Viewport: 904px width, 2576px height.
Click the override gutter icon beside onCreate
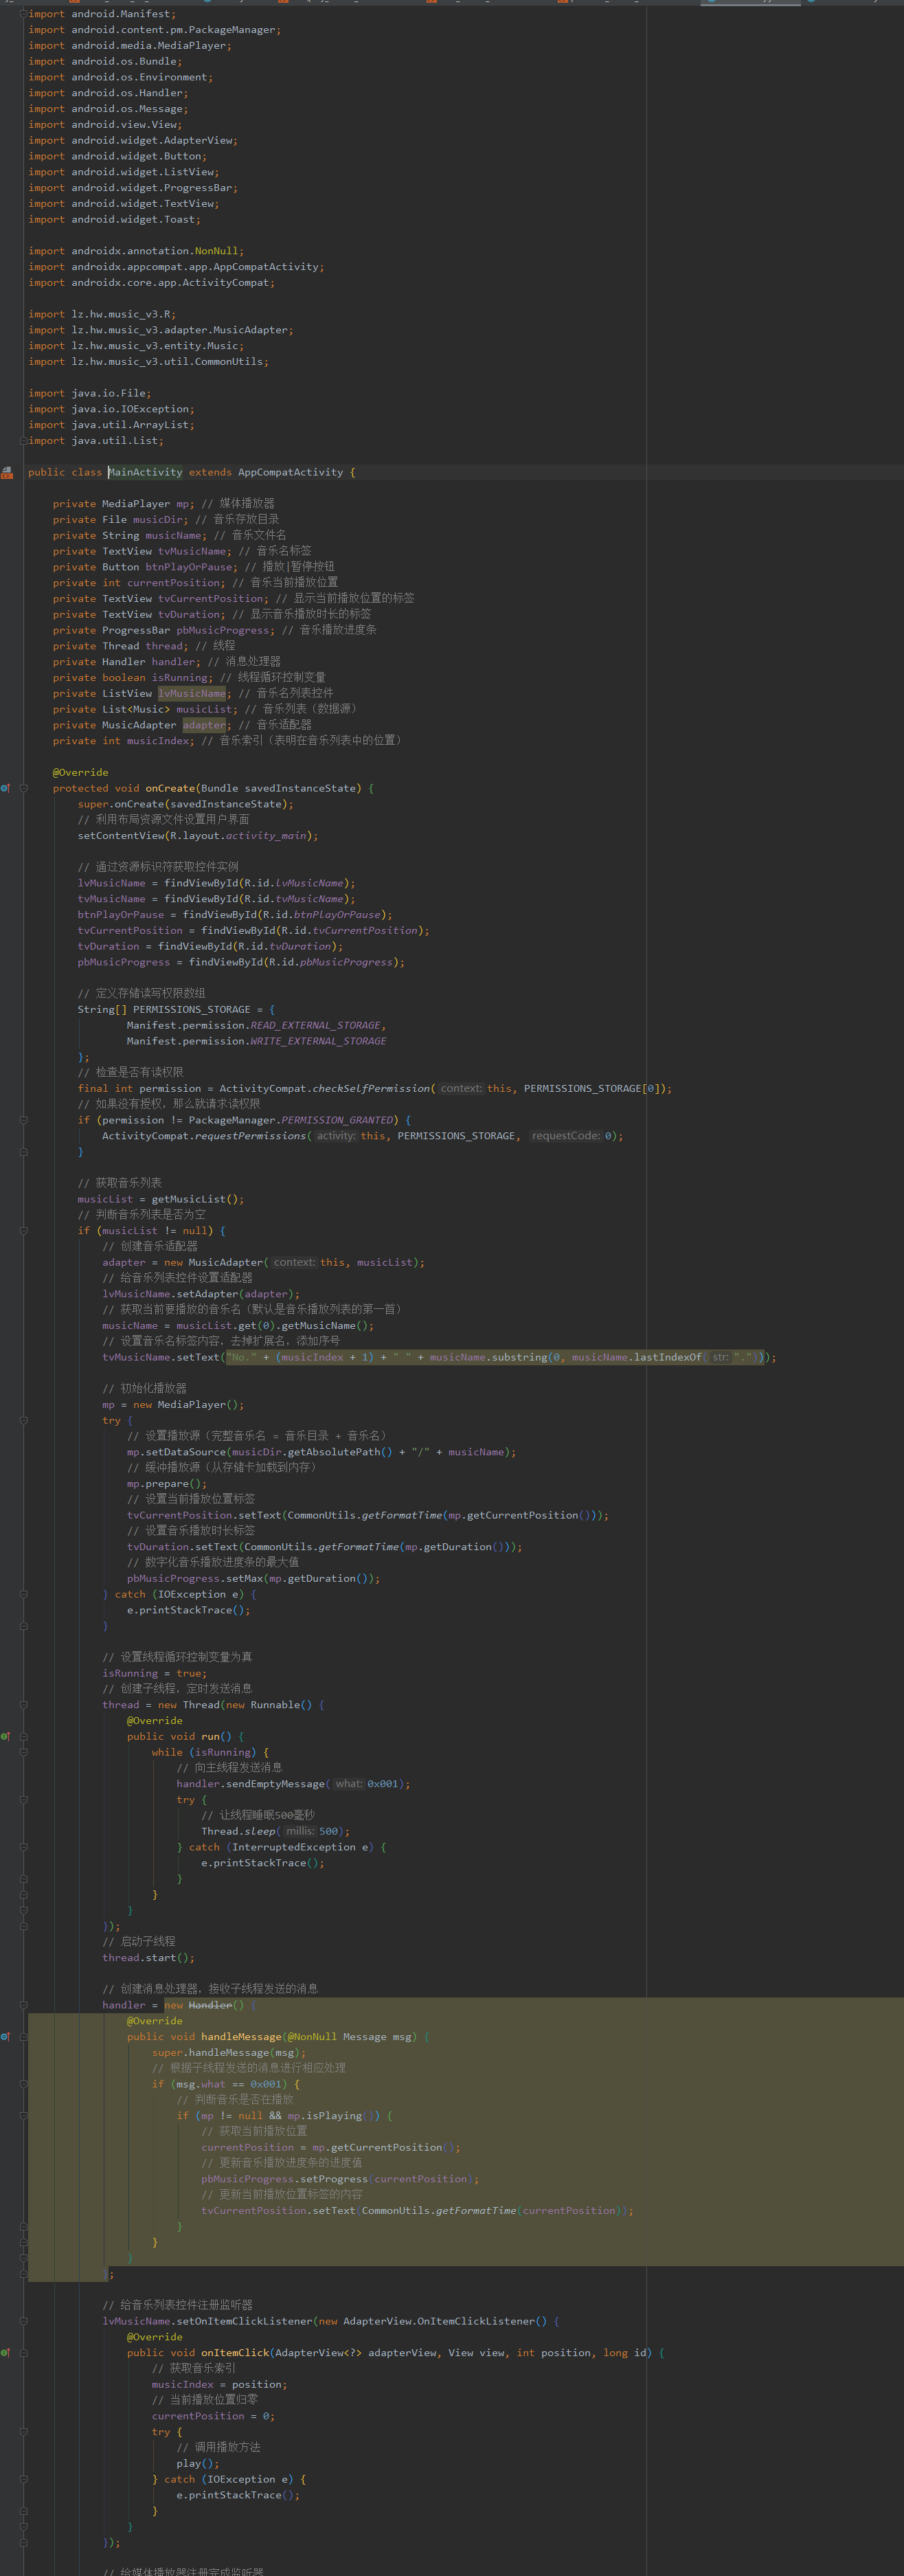click(5, 788)
